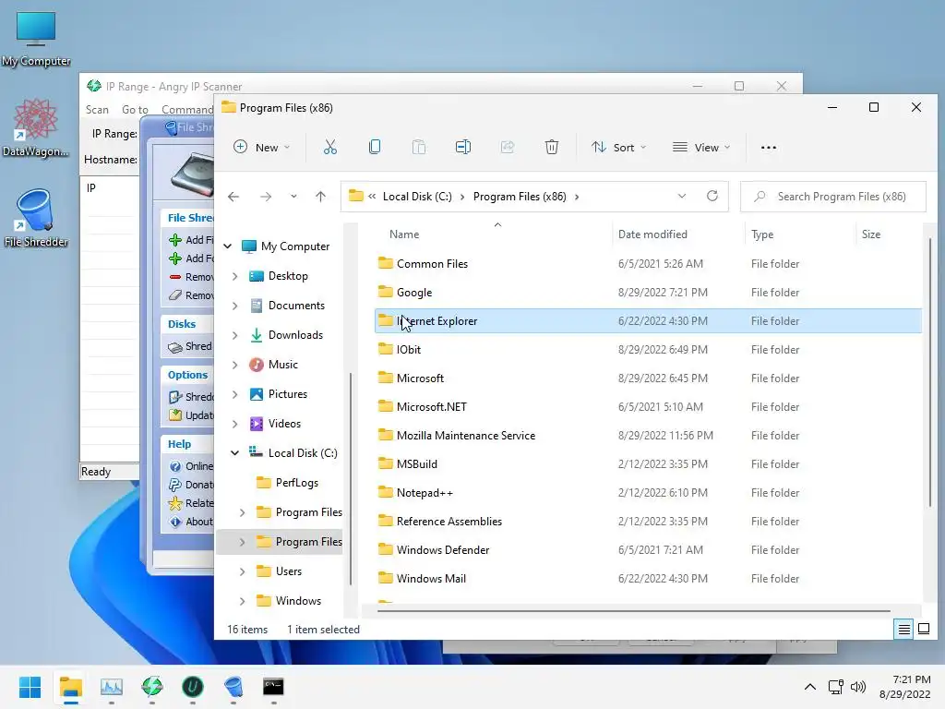Screen dimensions: 945x709
Task: Open Go to menu in Angry IP Scanner
Action: pyautogui.click(x=135, y=109)
